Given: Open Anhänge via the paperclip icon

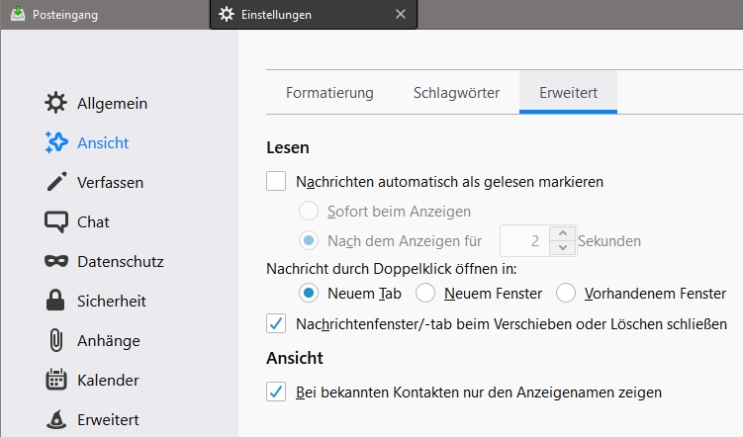Looking at the screenshot, I should coord(56,340).
